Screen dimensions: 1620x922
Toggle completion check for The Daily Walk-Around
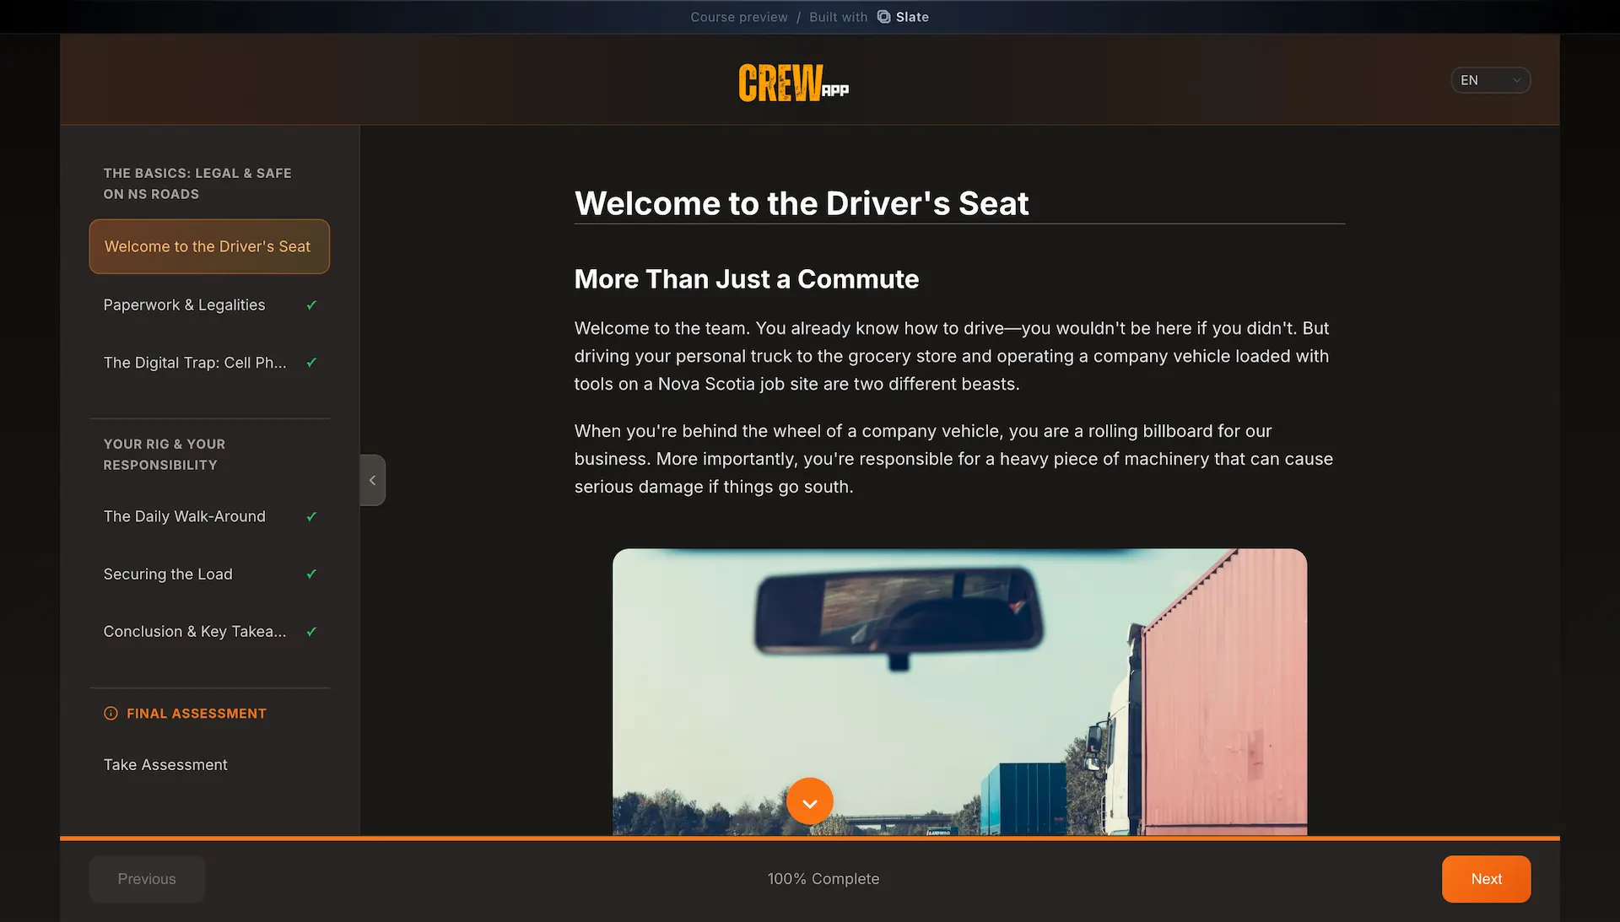click(x=311, y=515)
